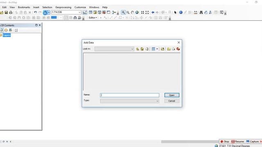
Task: Open the Catalog window icon
Action: [x=95, y=12]
